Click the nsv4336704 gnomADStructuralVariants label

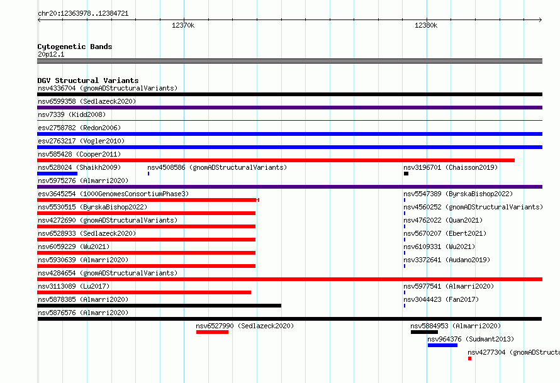click(x=108, y=88)
